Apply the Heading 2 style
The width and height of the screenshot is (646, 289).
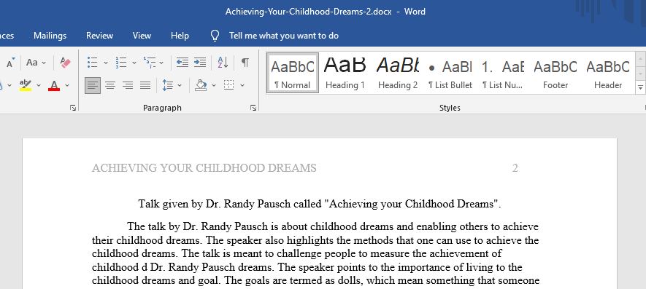[x=398, y=73]
